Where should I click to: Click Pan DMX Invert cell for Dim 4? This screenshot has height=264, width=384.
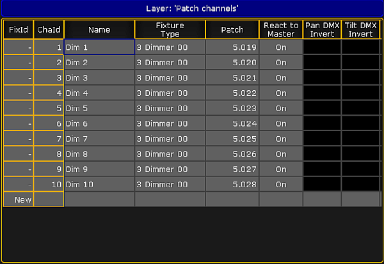coord(322,93)
